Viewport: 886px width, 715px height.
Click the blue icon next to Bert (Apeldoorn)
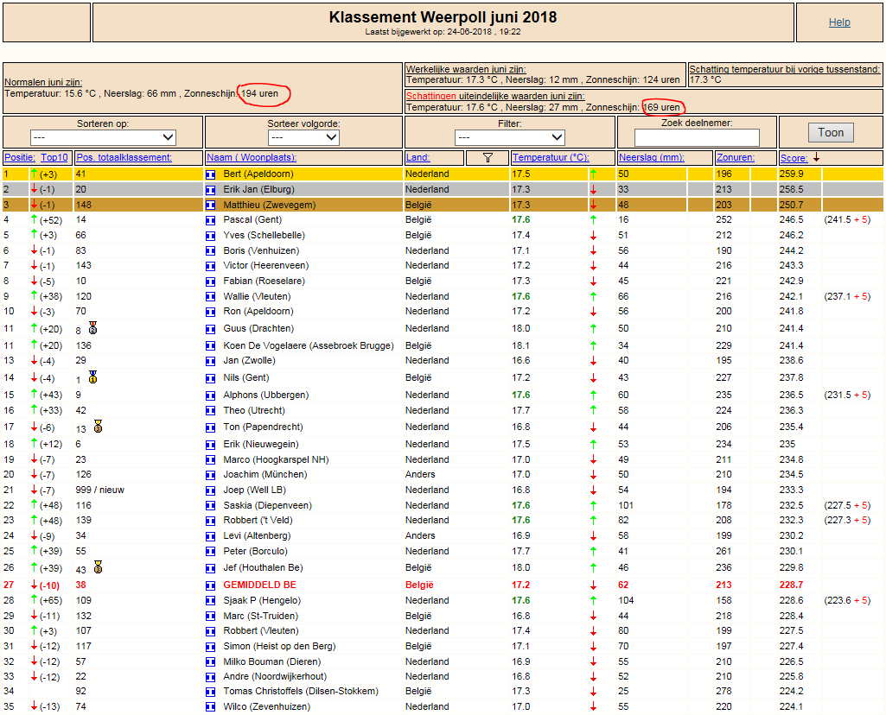210,174
